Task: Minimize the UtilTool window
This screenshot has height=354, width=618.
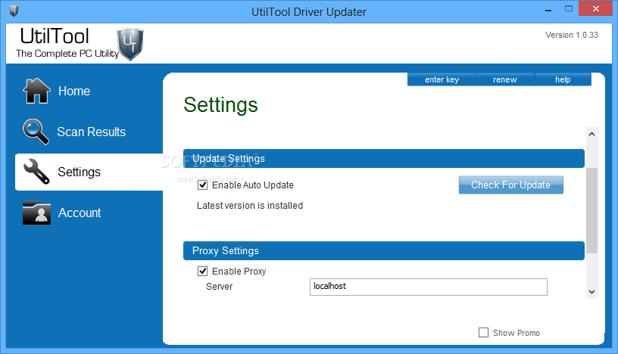Action: (548, 10)
